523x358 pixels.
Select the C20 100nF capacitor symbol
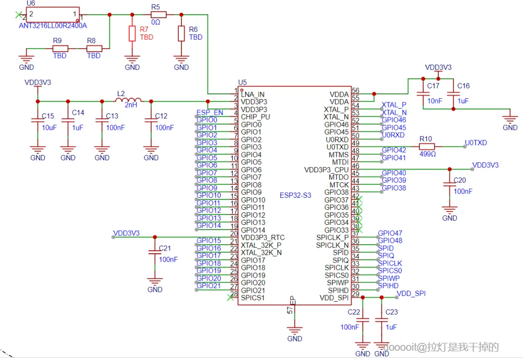pos(450,184)
